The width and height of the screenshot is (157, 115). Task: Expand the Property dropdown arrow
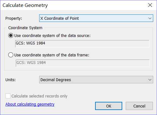(x=150, y=18)
